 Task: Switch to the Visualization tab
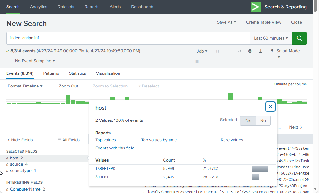click(108, 73)
